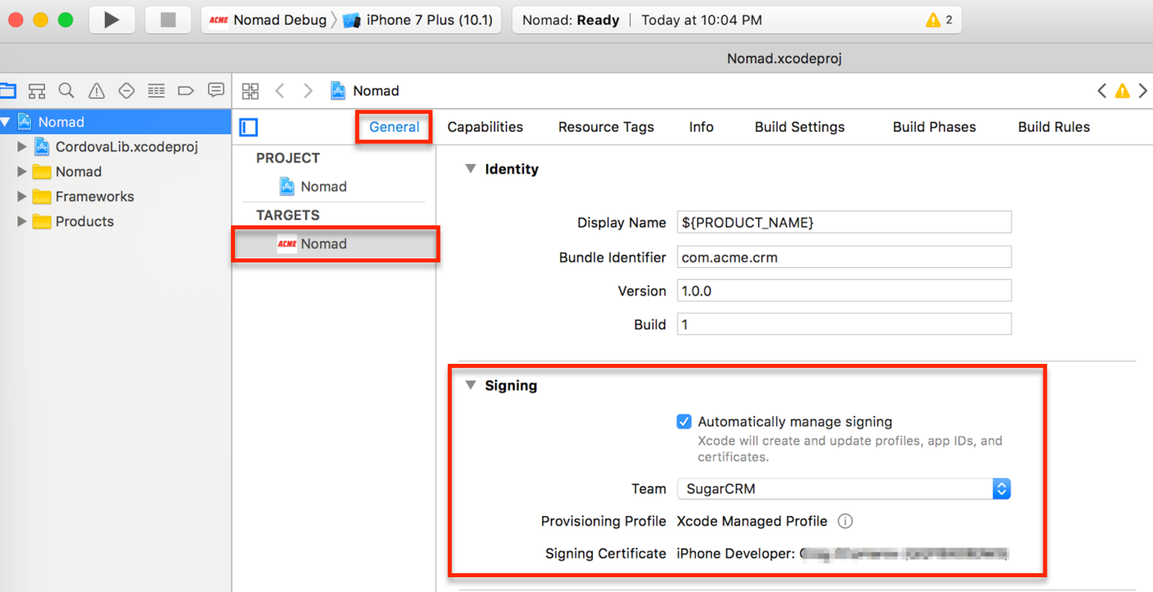Go back in editor history
Image resolution: width=1153 pixels, height=592 pixels.
point(280,91)
